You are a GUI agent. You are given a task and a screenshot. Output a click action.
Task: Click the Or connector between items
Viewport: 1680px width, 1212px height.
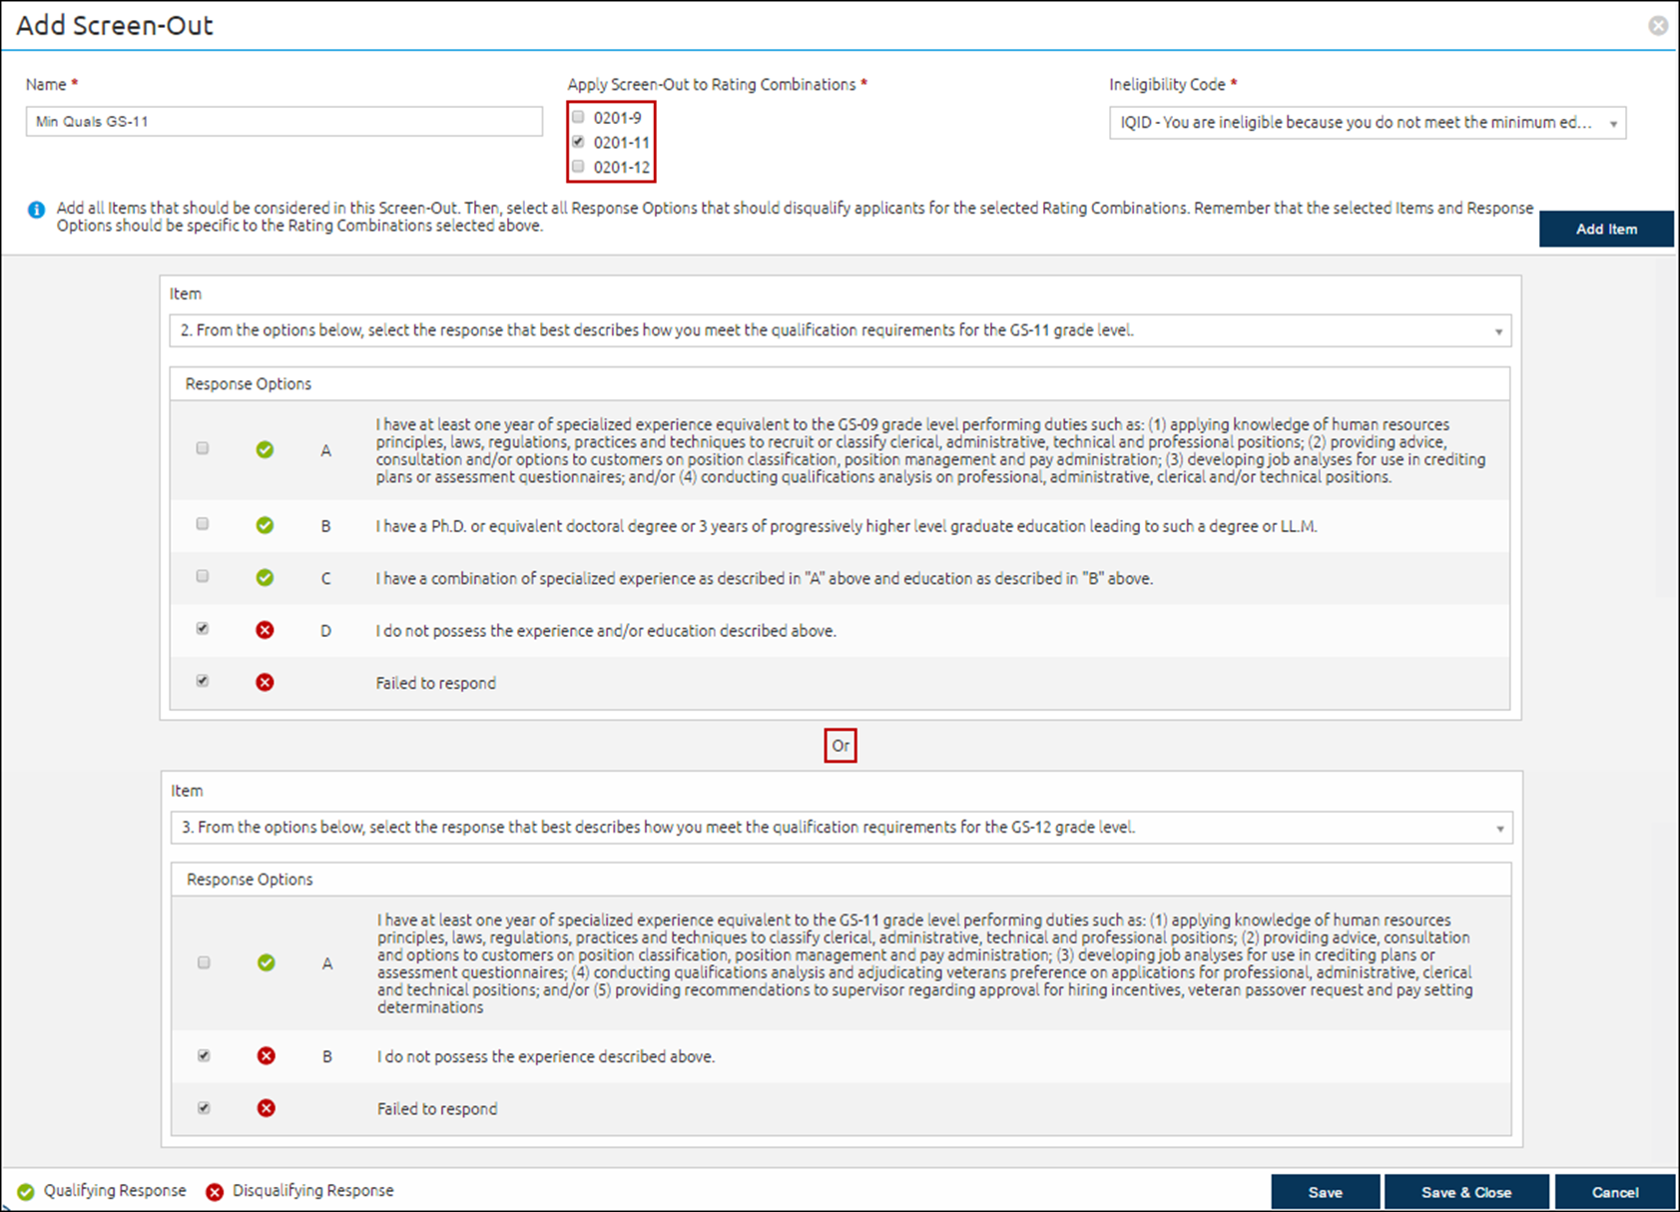point(840,745)
